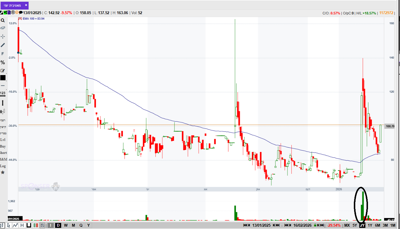The width and height of the screenshot is (400, 229).
Task: Select the 2Y time range
Action: click(362, 225)
